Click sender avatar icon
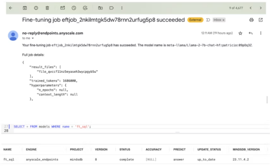This screenshot has width=270, height=166. 13,36
